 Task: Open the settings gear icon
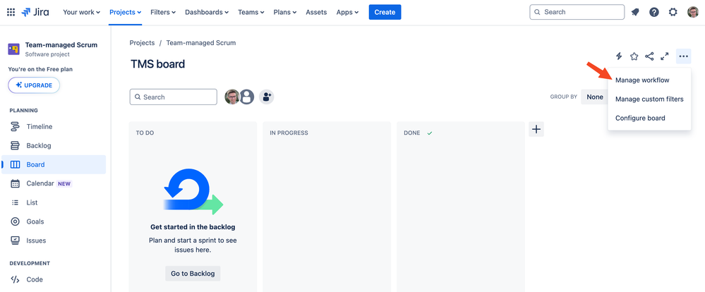tap(673, 12)
